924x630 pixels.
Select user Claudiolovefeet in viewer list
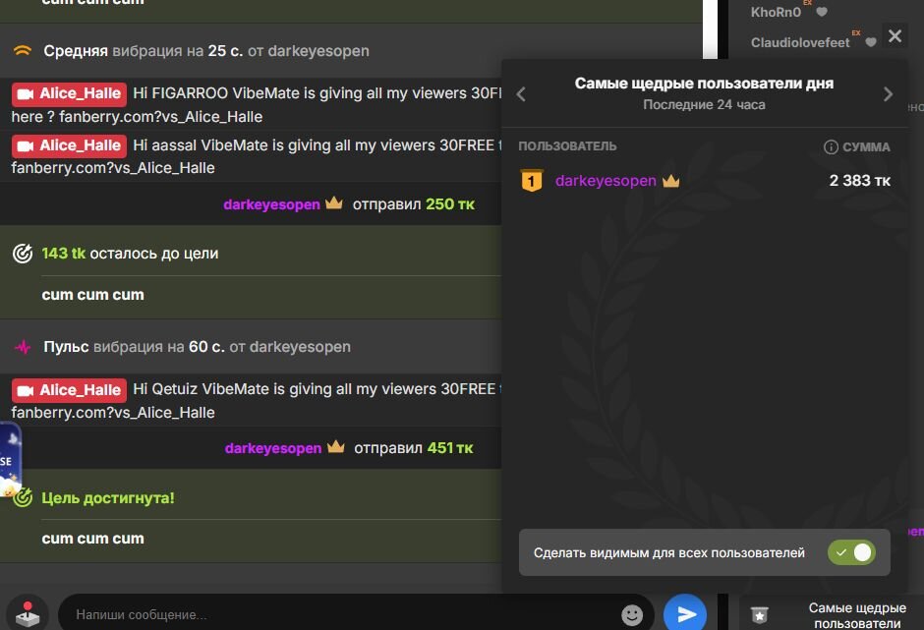799,42
